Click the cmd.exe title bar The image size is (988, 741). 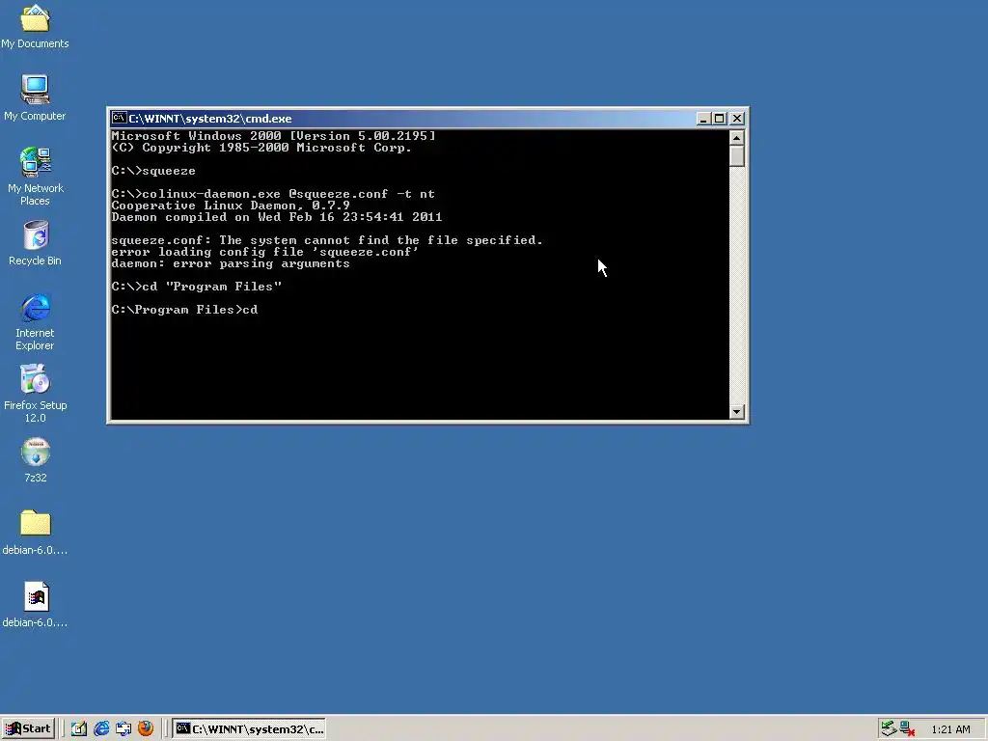(403, 118)
